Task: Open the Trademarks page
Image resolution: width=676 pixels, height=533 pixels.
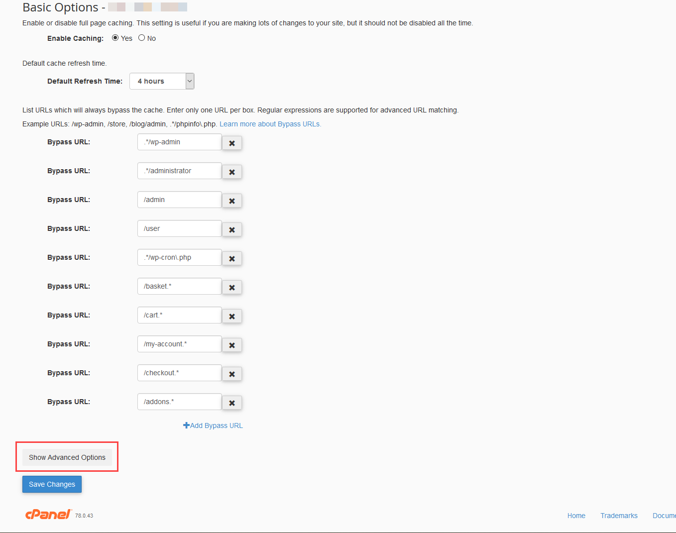Action: click(x=619, y=516)
